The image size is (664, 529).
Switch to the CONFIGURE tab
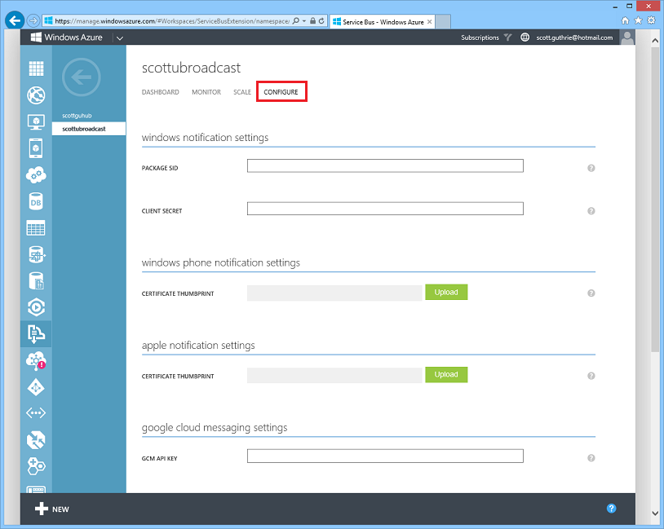click(x=281, y=92)
